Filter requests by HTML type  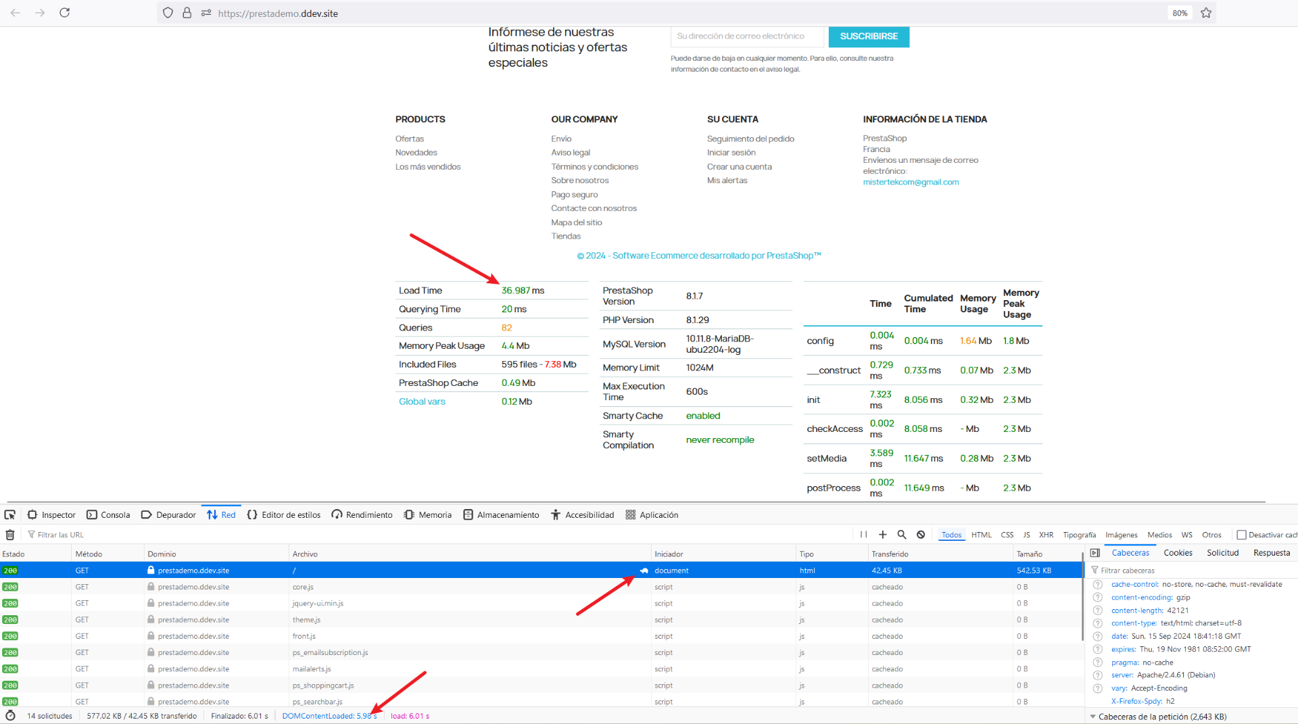click(x=981, y=535)
